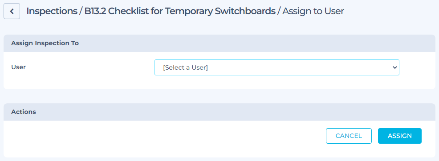Go to B13.2 Checklist for Temporary Switchboards breadcrumb

[x=180, y=11]
